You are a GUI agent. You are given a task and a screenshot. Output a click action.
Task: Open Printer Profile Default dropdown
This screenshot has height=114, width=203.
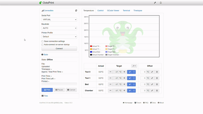(59, 36)
